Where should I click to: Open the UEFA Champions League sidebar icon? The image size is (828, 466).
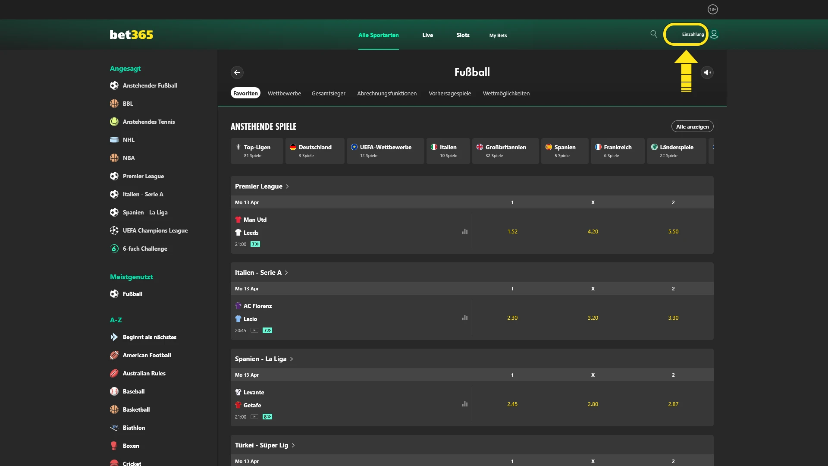pos(114,230)
